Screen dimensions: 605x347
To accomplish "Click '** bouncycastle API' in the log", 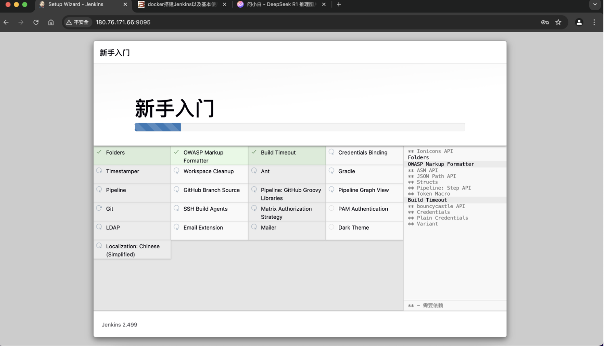I will pyautogui.click(x=437, y=207).
